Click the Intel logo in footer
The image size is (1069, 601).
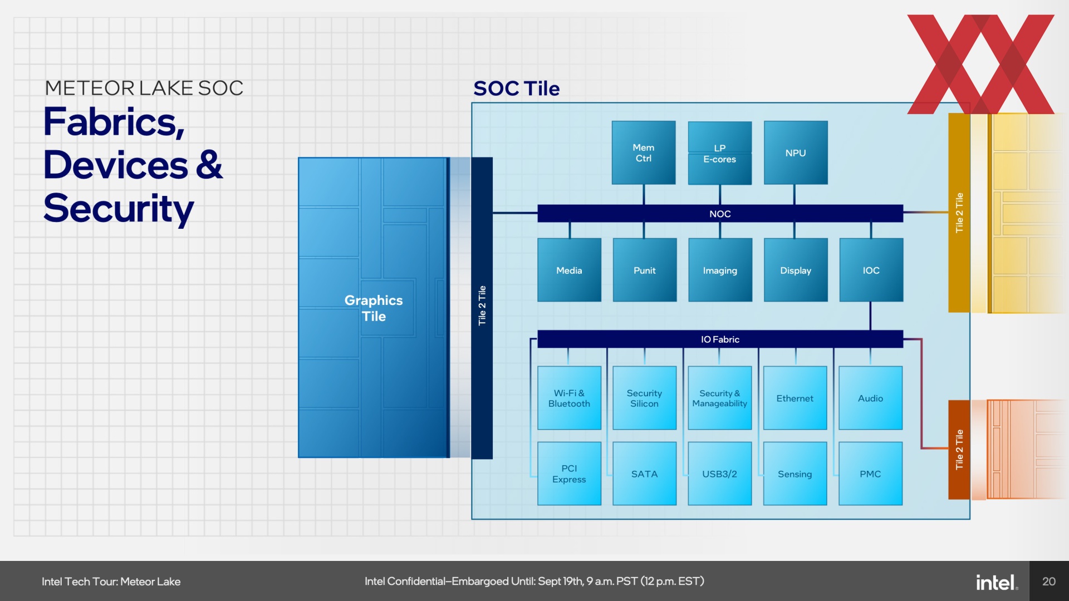point(997,582)
